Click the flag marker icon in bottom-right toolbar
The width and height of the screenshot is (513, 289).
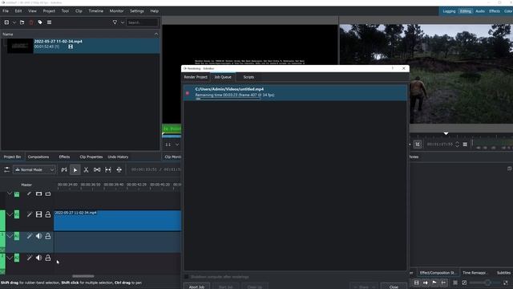[434, 283]
